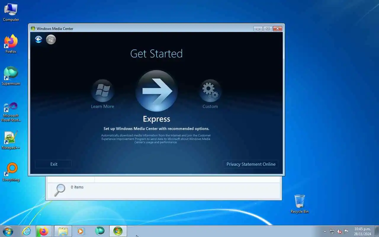
Task: Launch Firefox from the desktop shortcut
Action: click(11, 44)
